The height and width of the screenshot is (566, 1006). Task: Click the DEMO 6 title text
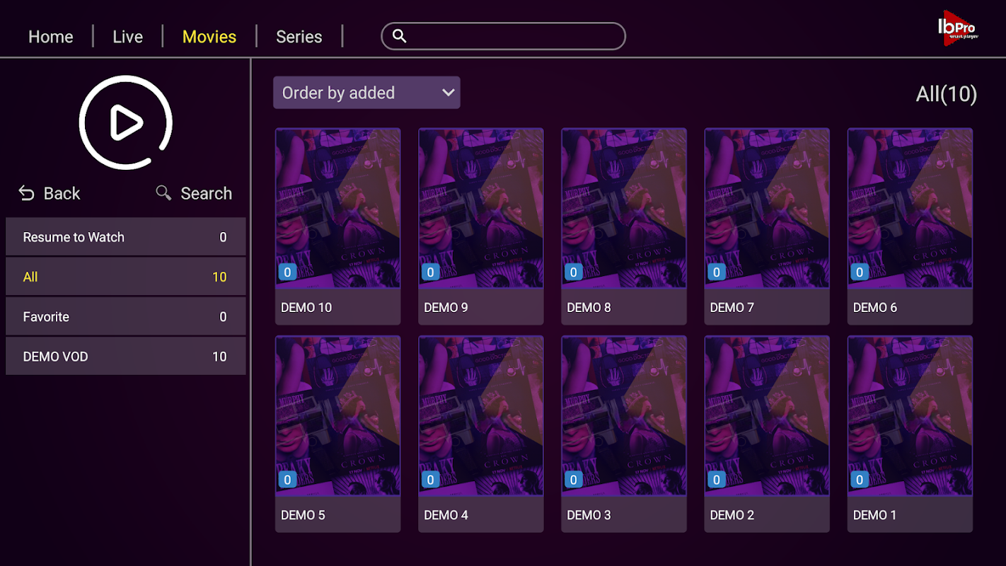pos(875,307)
